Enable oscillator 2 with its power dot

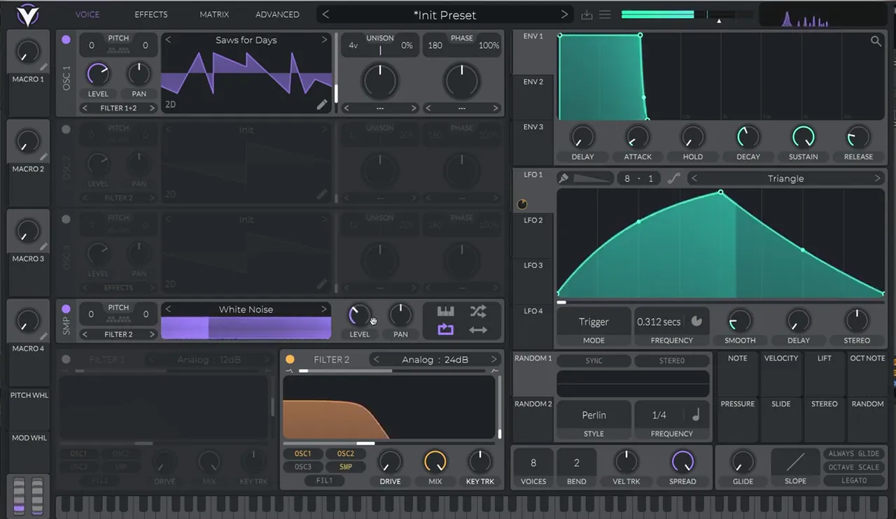pos(66,129)
